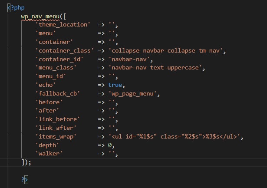Click the 'menu_class' key
Screen dimensions: 267x188
point(56,68)
